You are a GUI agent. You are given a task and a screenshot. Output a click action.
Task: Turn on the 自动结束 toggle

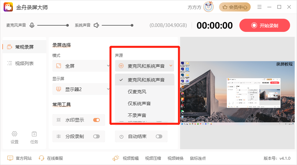(159, 136)
